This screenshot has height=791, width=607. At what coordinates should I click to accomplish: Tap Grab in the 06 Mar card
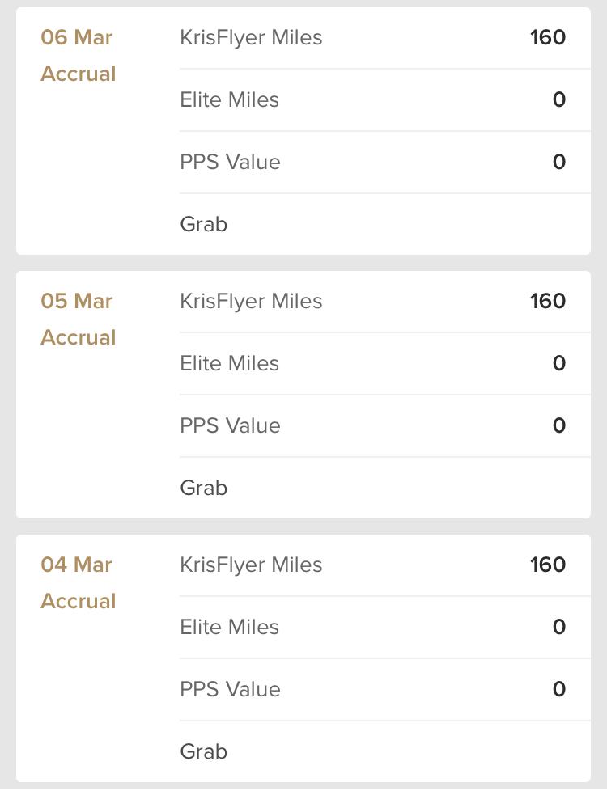tap(204, 225)
